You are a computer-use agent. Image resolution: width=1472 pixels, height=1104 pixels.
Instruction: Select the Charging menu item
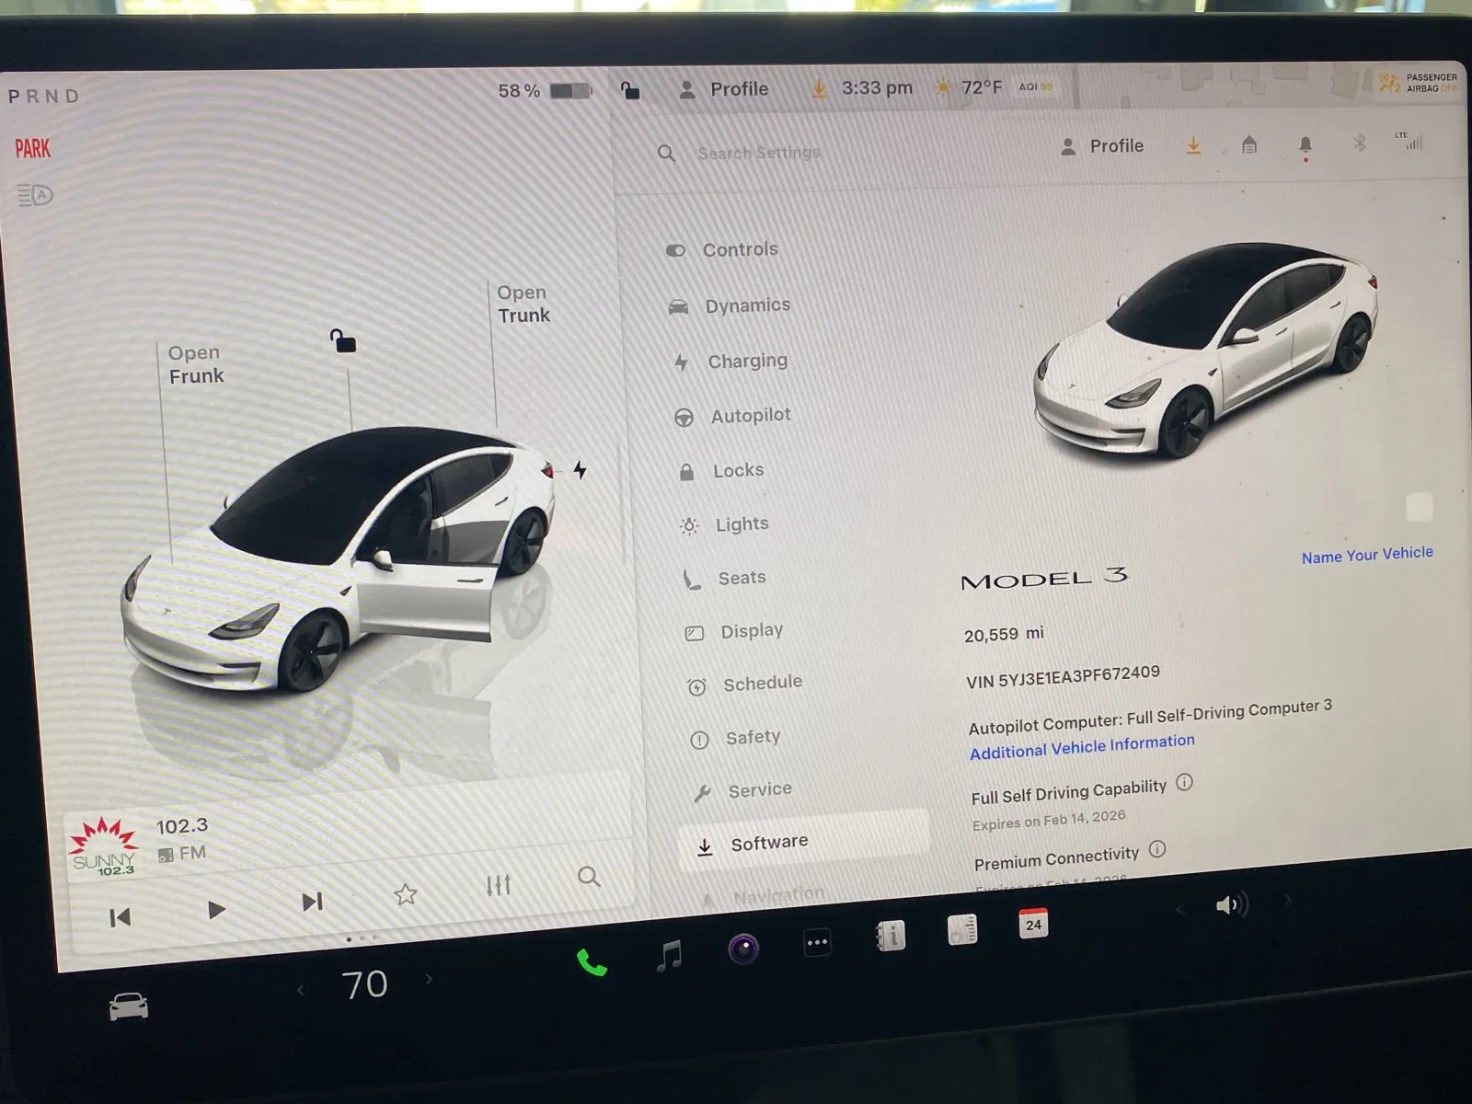[x=746, y=361]
